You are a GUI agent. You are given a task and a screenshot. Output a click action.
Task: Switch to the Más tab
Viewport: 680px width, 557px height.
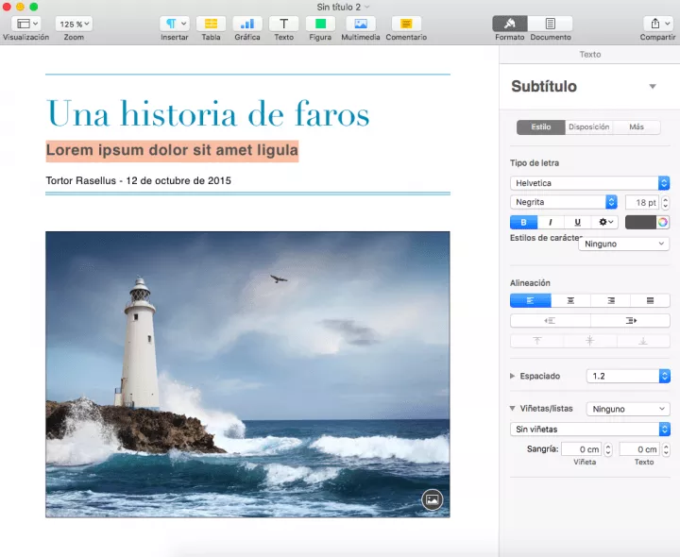pyautogui.click(x=637, y=127)
